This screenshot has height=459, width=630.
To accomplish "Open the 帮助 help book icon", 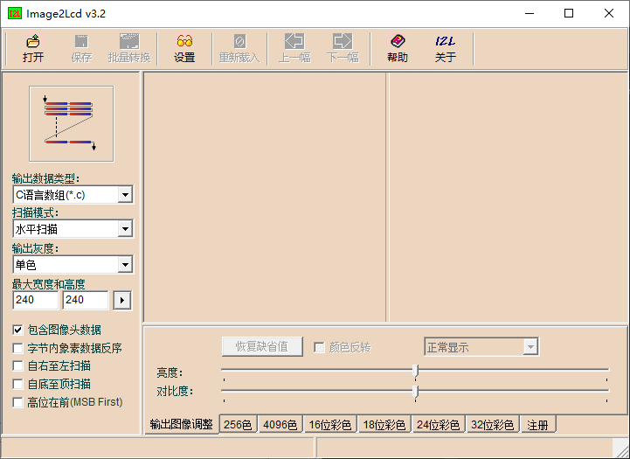I will [398, 49].
